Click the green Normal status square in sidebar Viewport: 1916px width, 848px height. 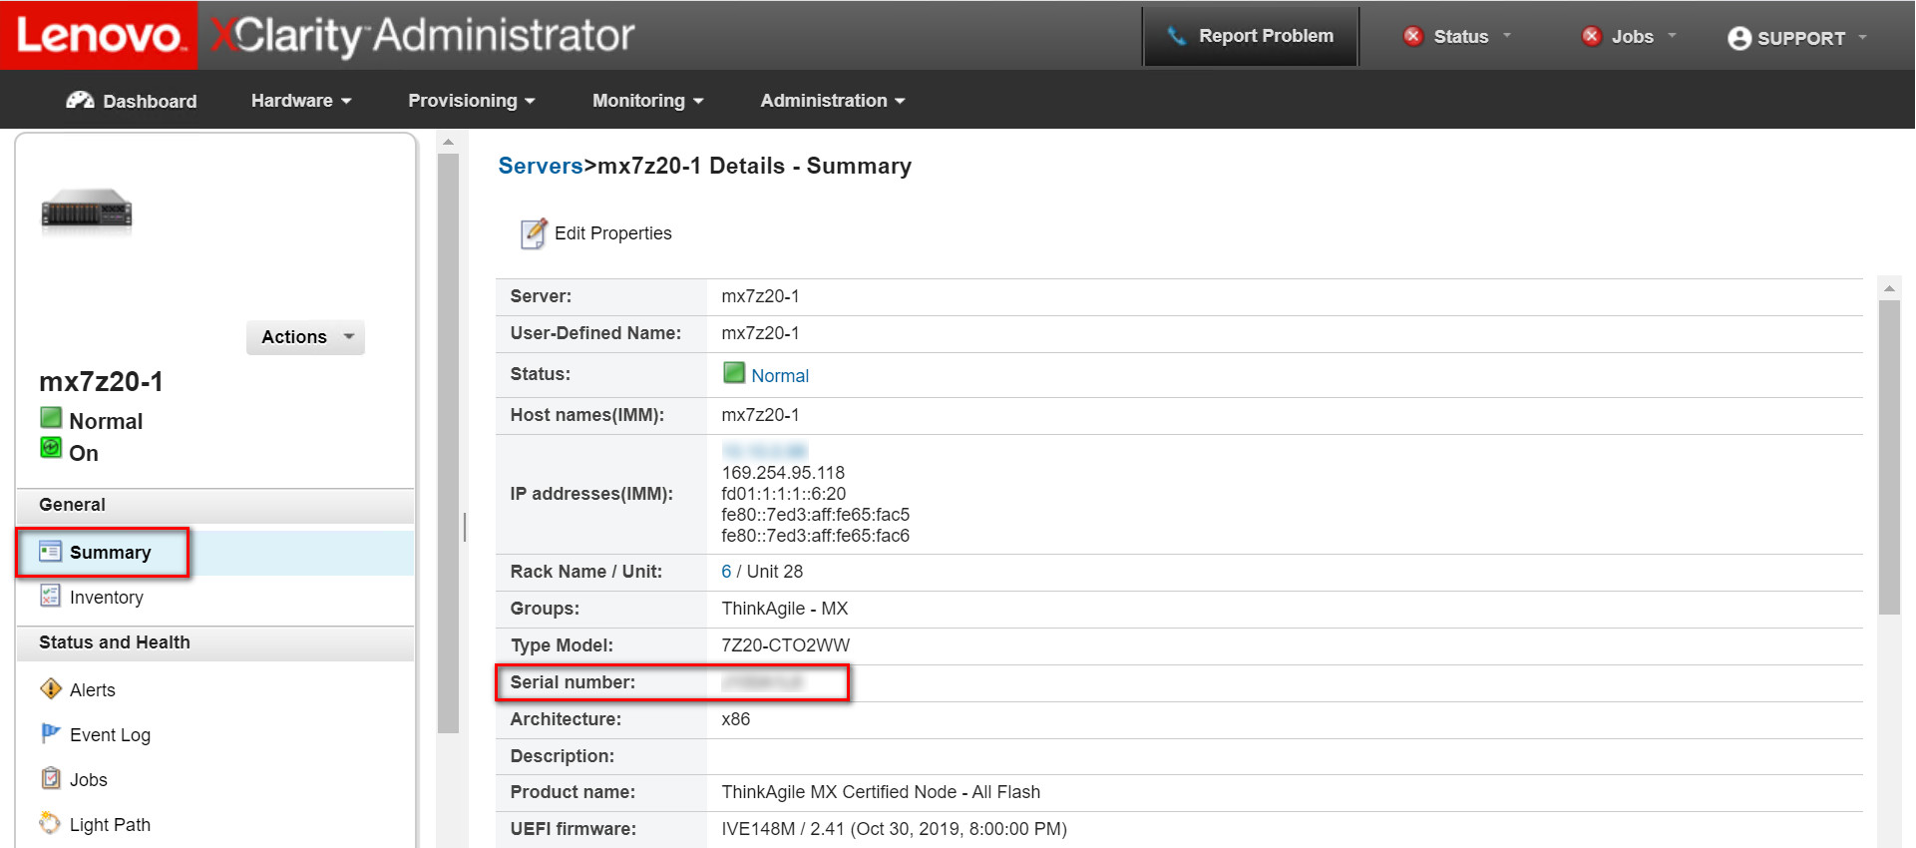tap(51, 417)
